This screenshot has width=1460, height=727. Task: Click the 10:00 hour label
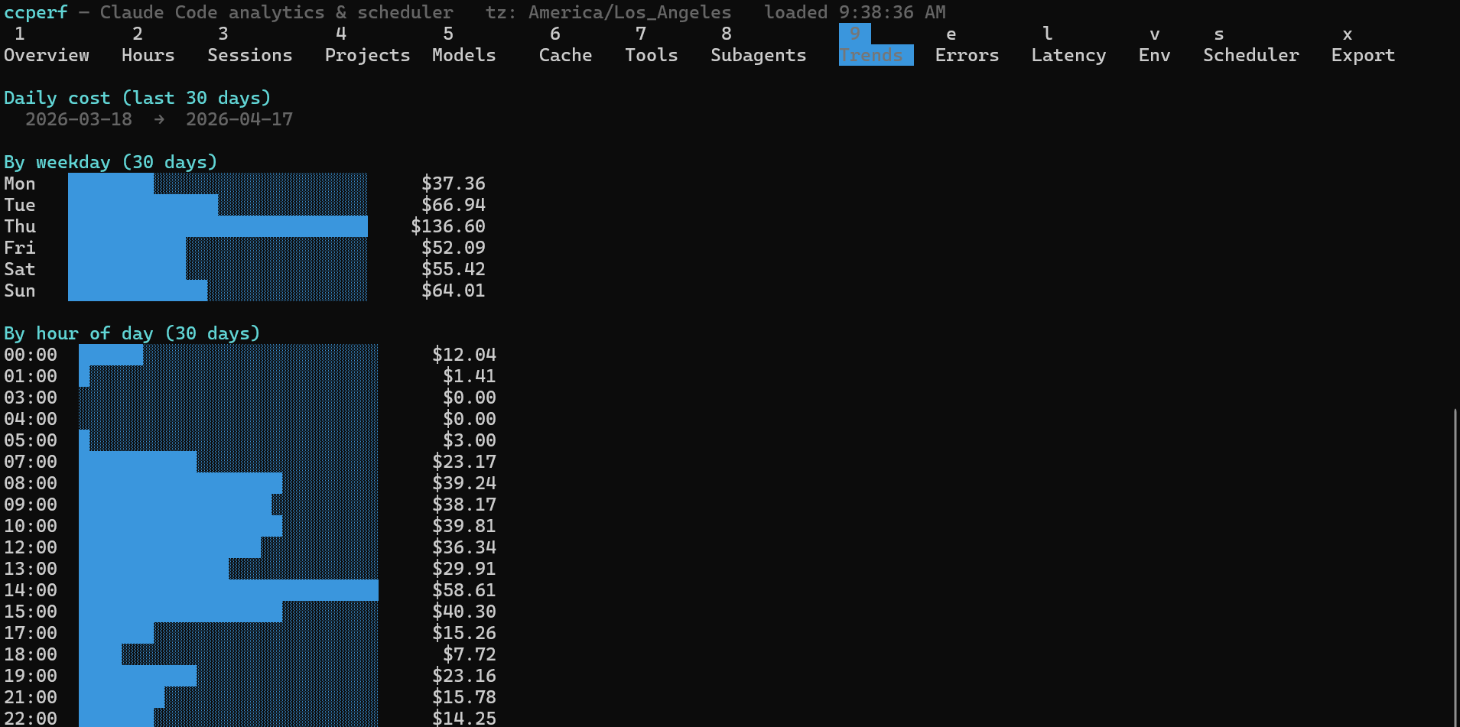(31, 526)
